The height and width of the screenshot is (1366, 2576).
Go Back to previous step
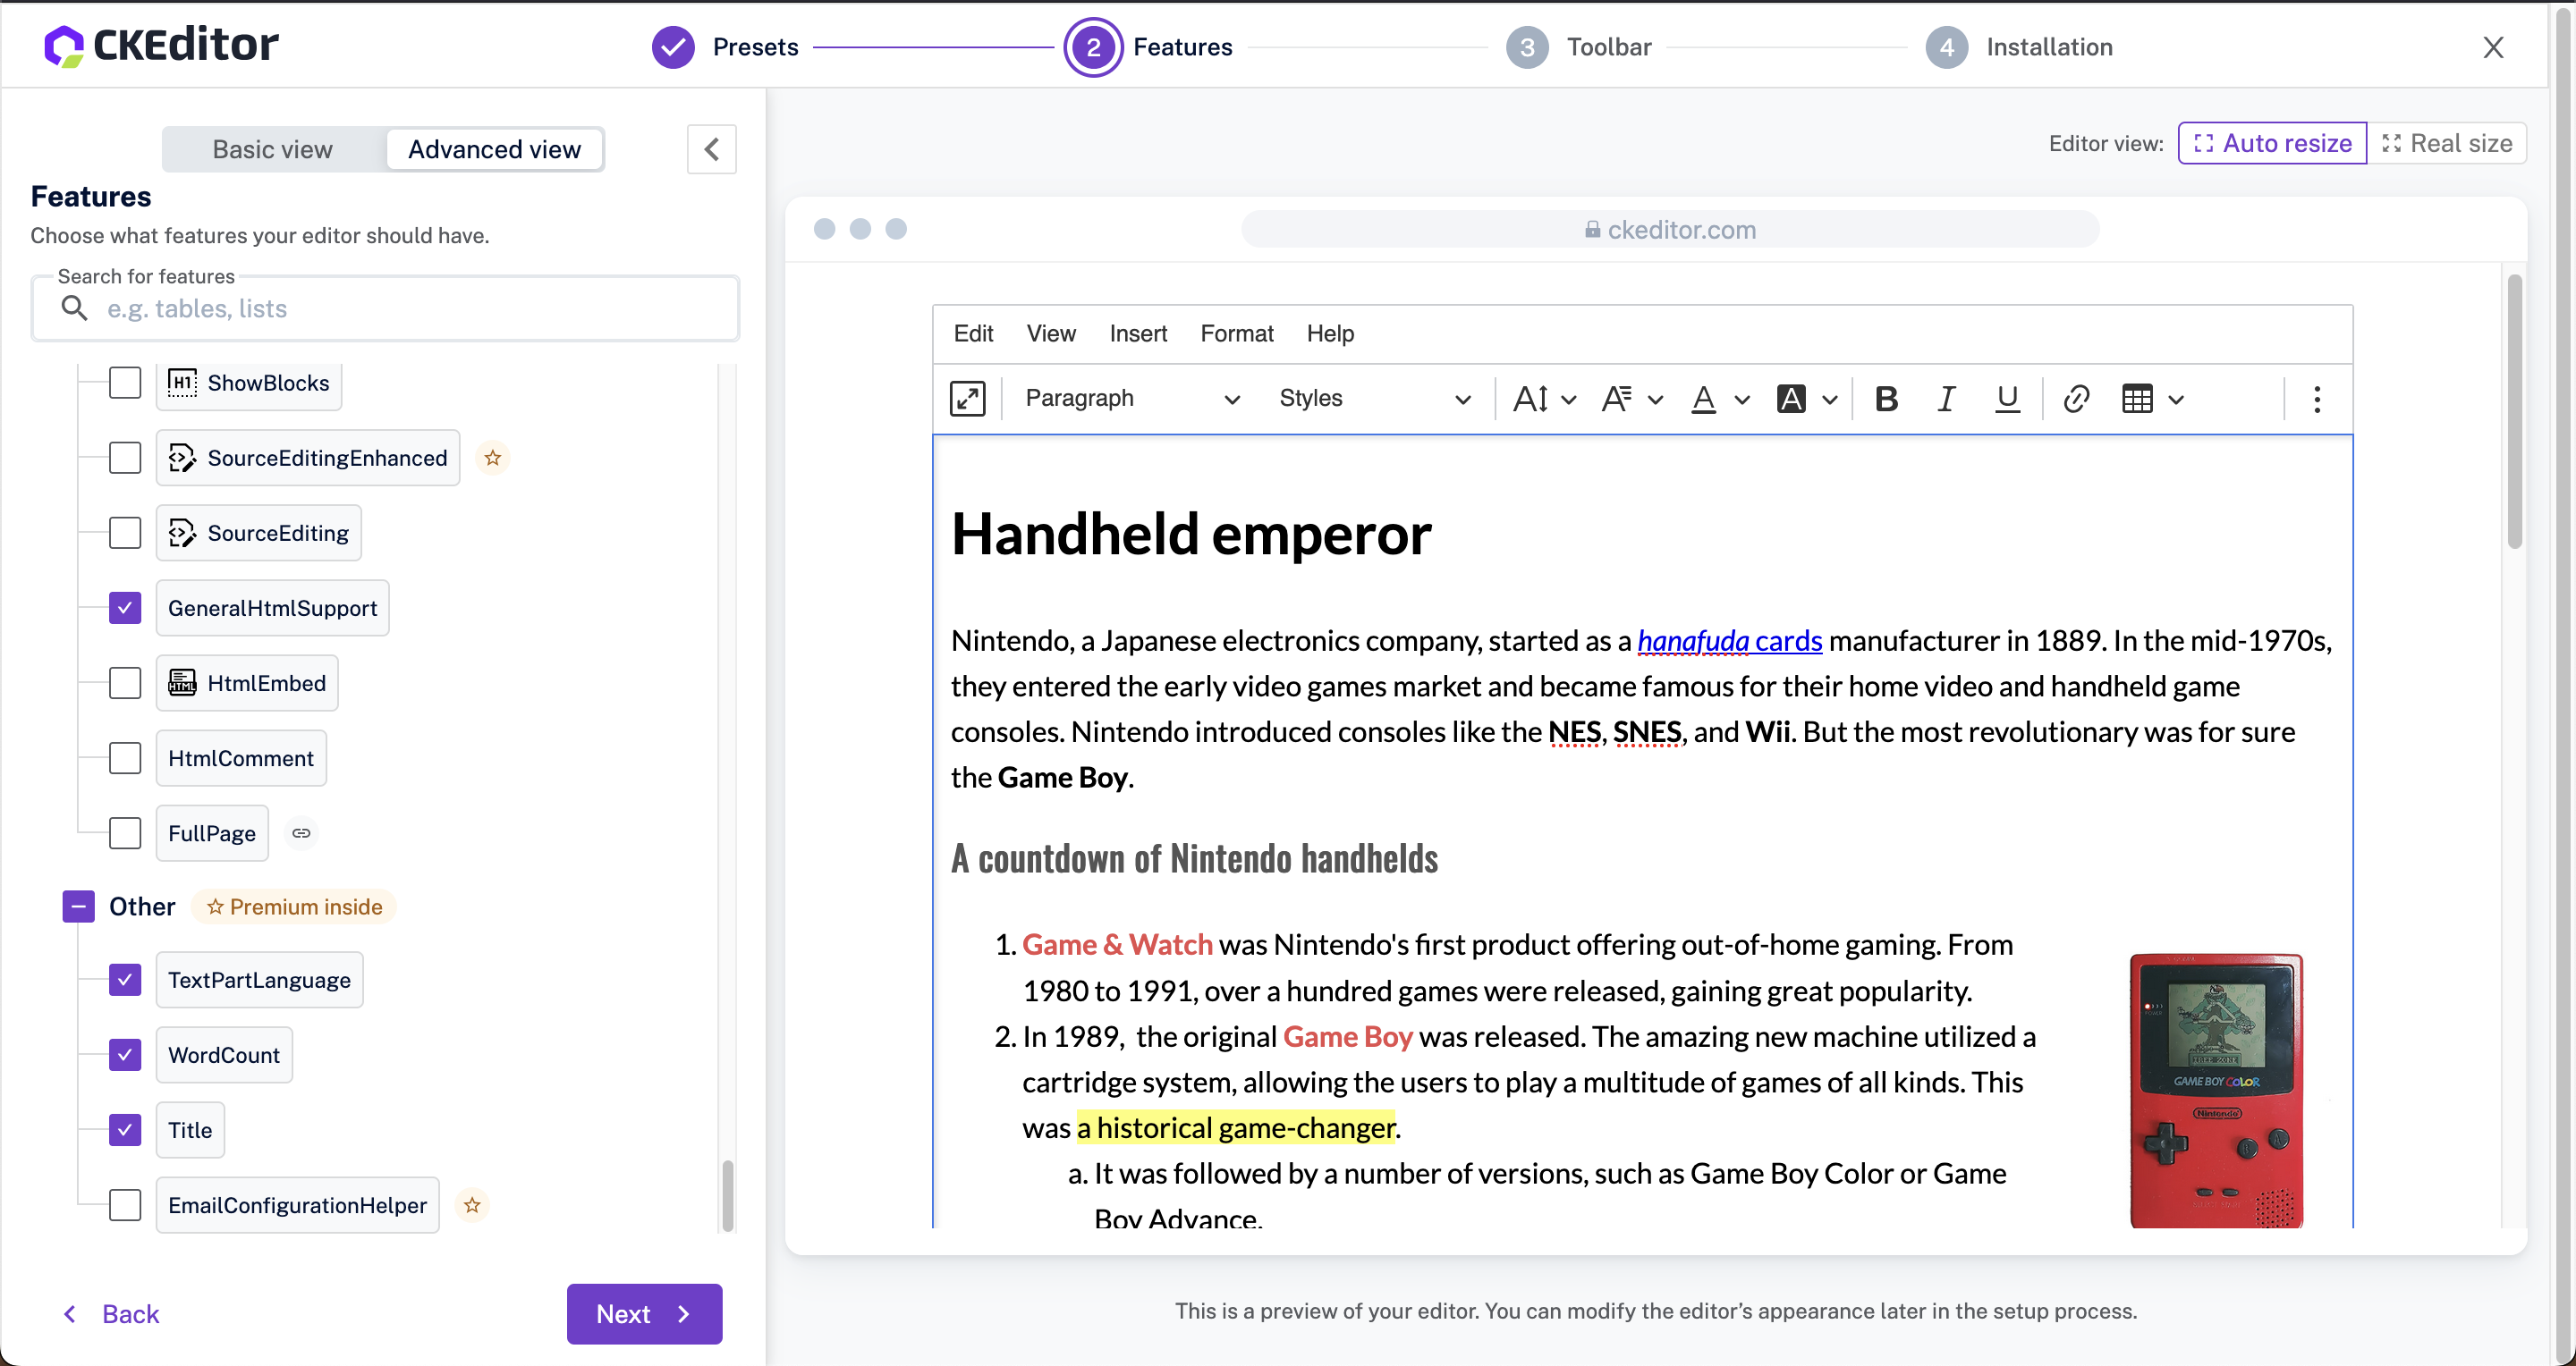tap(111, 1314)
